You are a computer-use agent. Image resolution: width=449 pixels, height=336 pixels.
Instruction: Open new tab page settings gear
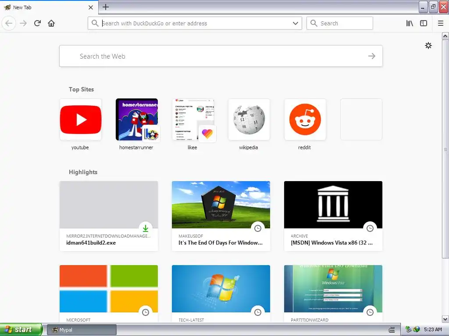click(428, 45)
